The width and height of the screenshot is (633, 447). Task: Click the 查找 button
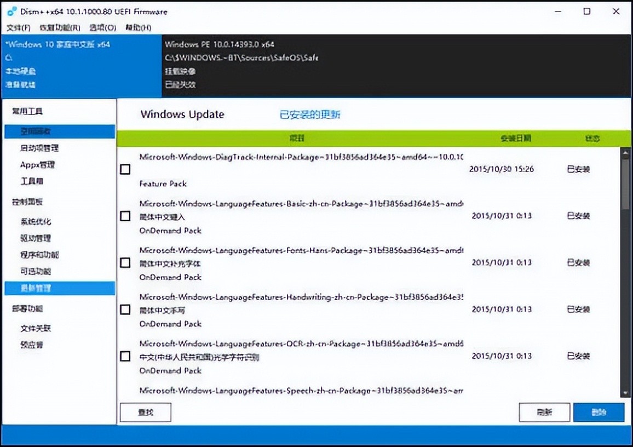click(145, 412)
